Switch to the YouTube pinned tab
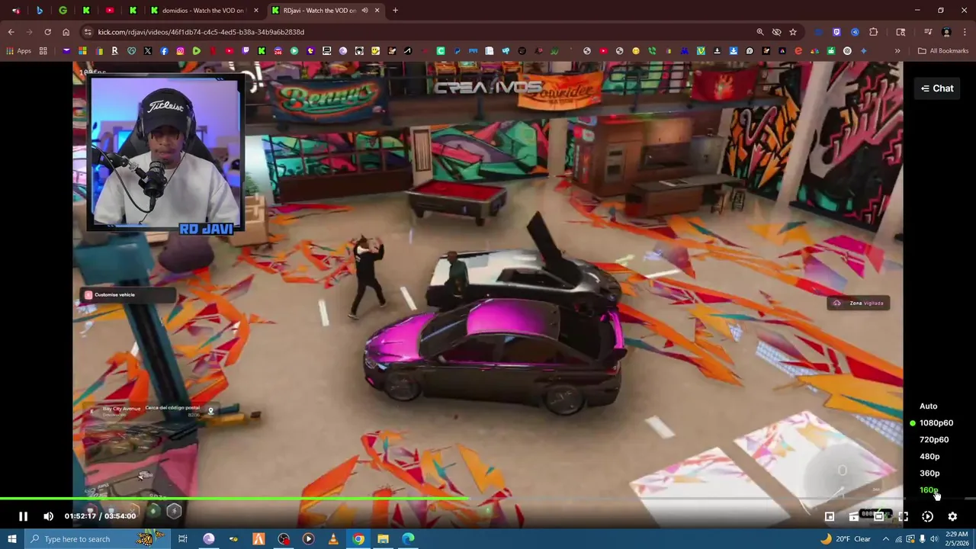976x549 pixels. (110, 11)
